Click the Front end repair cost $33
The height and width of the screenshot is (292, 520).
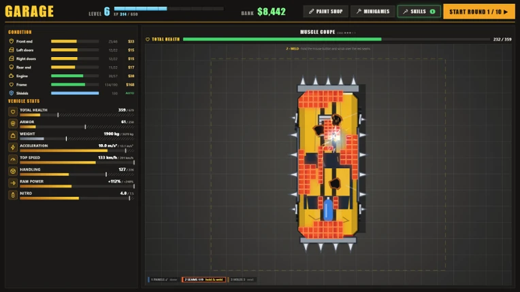(x=131, y=41)
